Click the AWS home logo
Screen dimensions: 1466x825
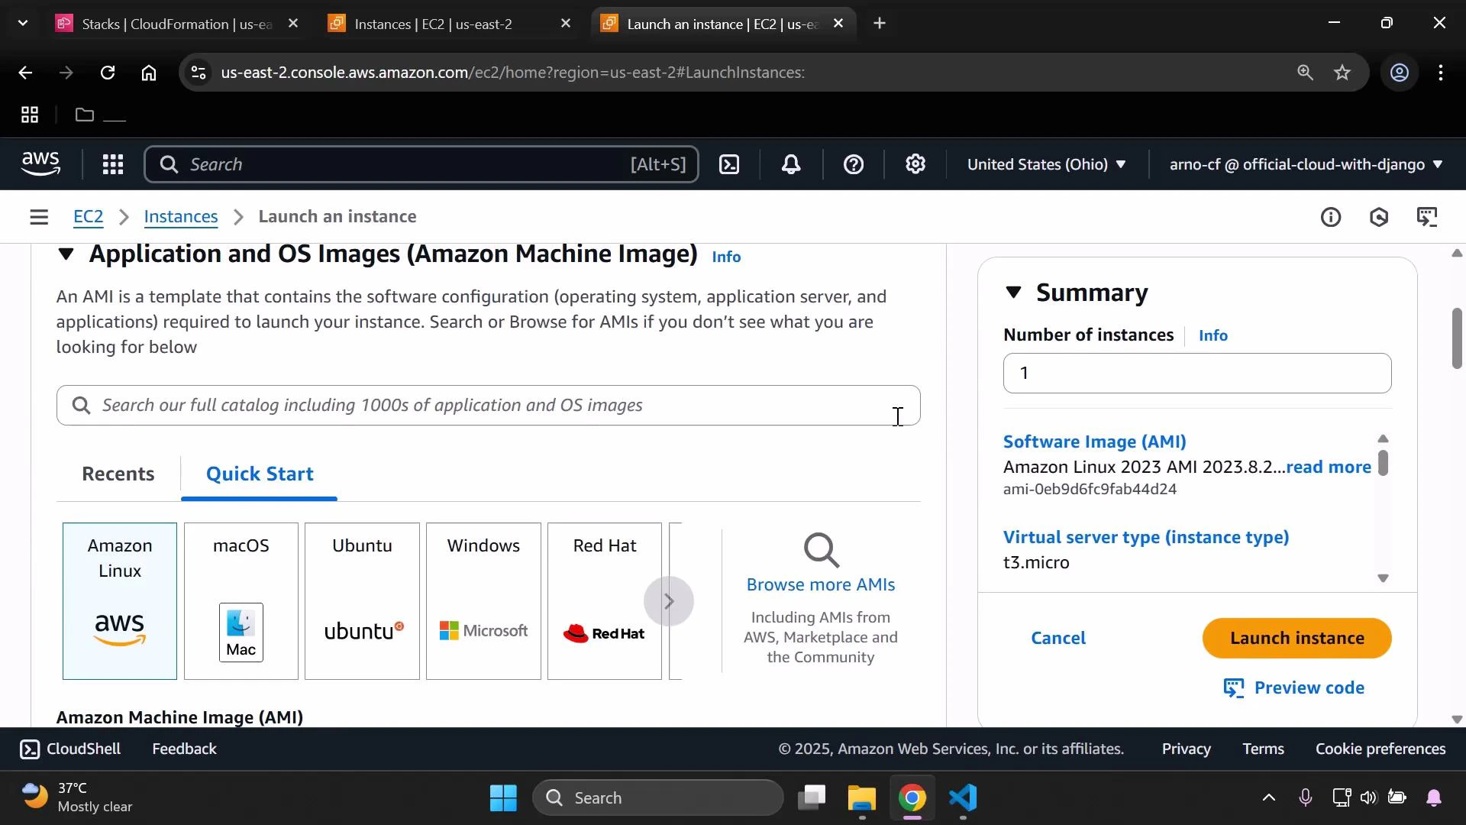coord(40,163)
